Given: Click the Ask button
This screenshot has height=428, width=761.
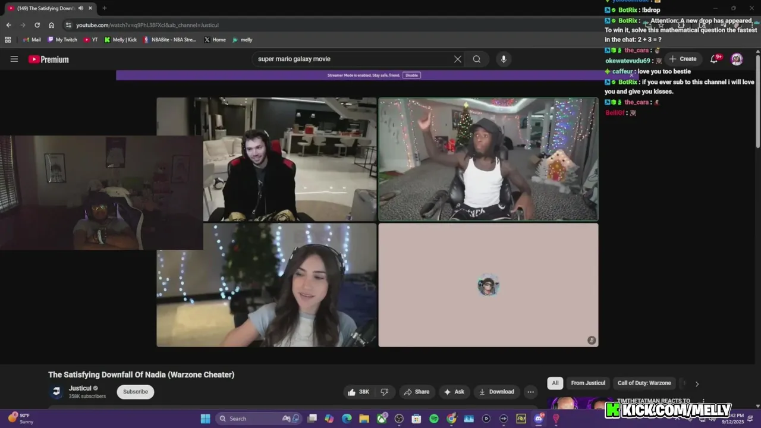Looking at the screenshot, I should pos(454,392).
